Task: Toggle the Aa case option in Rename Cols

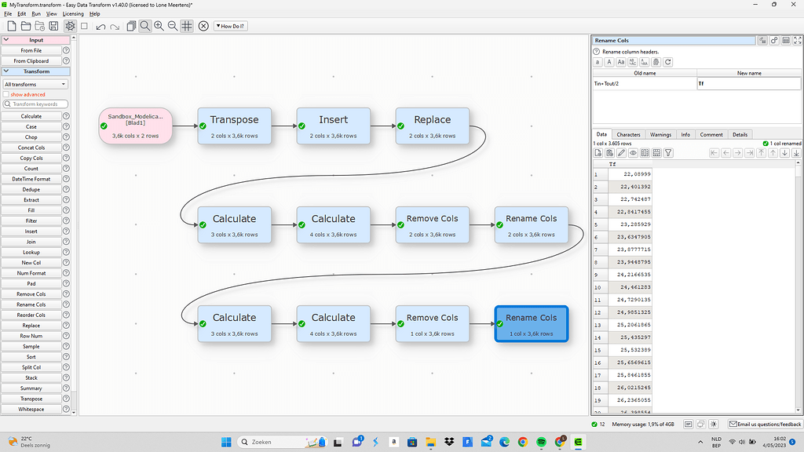Action: point(621,62)
